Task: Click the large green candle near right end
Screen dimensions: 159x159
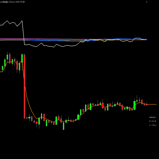Action: [x=135, y=105]
